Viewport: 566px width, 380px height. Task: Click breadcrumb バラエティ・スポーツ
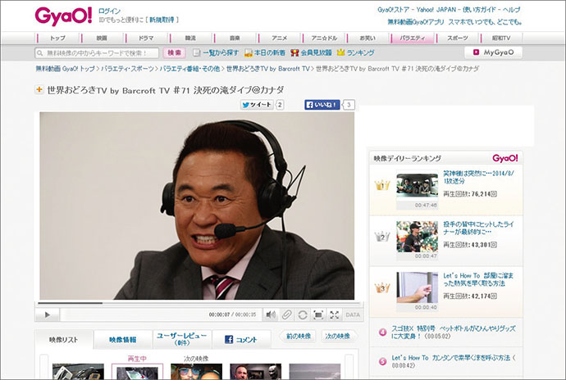[127, 69]
